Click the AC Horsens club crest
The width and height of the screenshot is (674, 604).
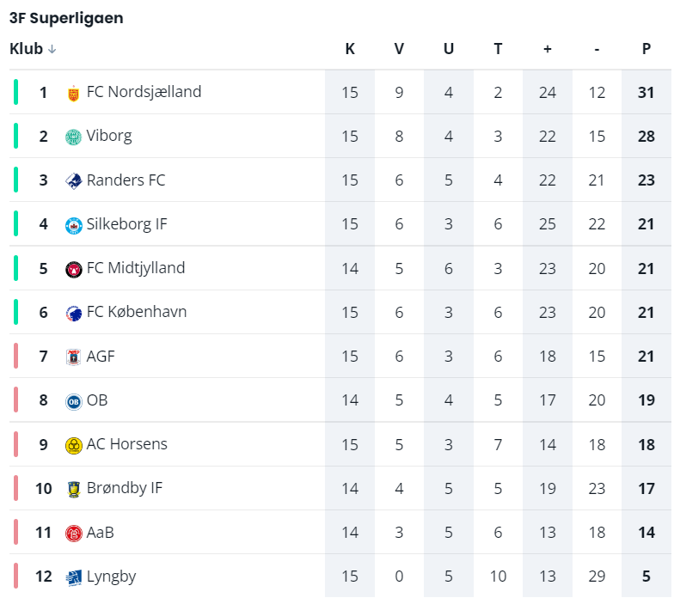point(74,445)
